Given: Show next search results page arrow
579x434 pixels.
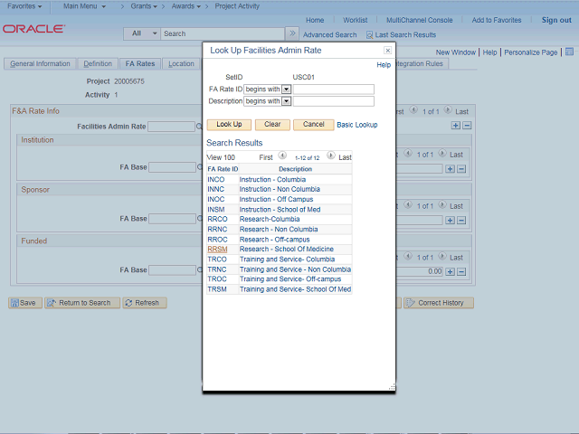Looking at the screenshot, I should pos(331,156).
